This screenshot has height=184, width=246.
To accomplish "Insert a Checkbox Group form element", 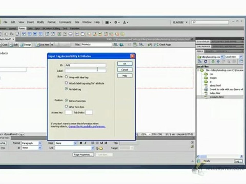I will pyautogui.click(x=29, y=34).
